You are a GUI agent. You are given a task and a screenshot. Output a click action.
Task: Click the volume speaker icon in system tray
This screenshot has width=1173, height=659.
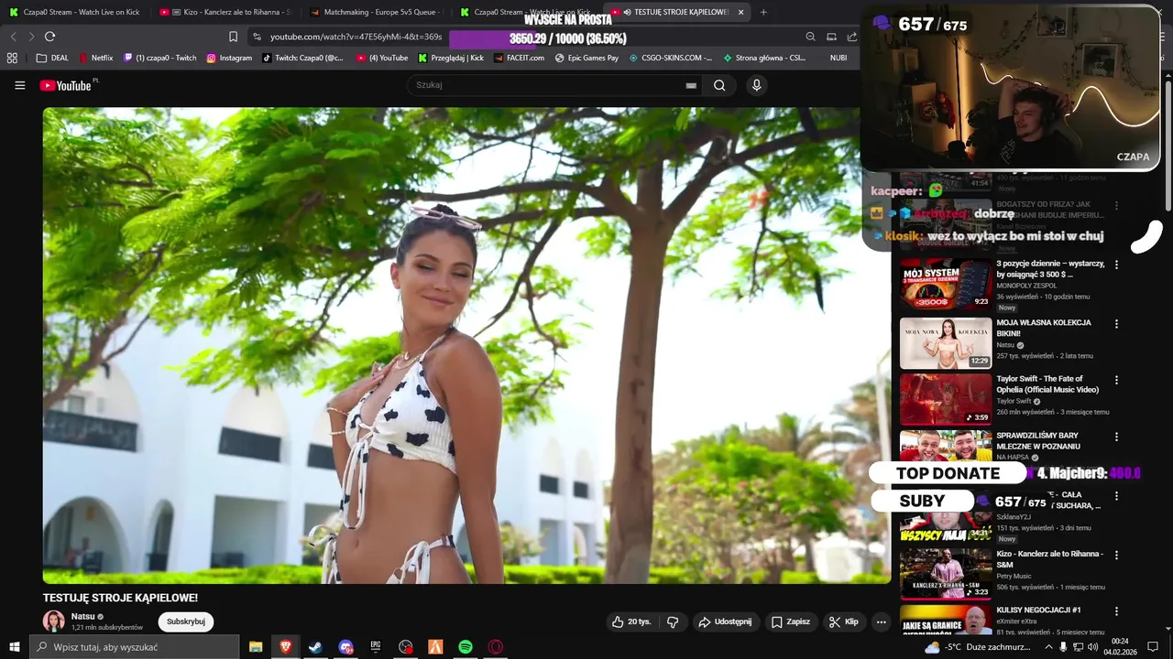(x=1092, y=647)
